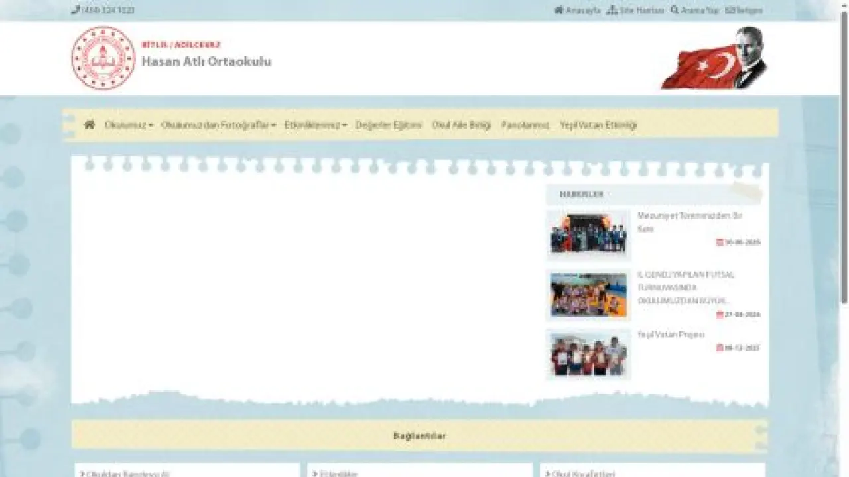Viewport: 849px width, 477px height.
Task: Click the Ministry of Education school logo
Action: click(103, 58)
